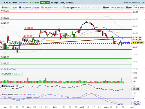Click the 8 280,98 resistance label
The image size is (145, 109).
tap(28, 36)
